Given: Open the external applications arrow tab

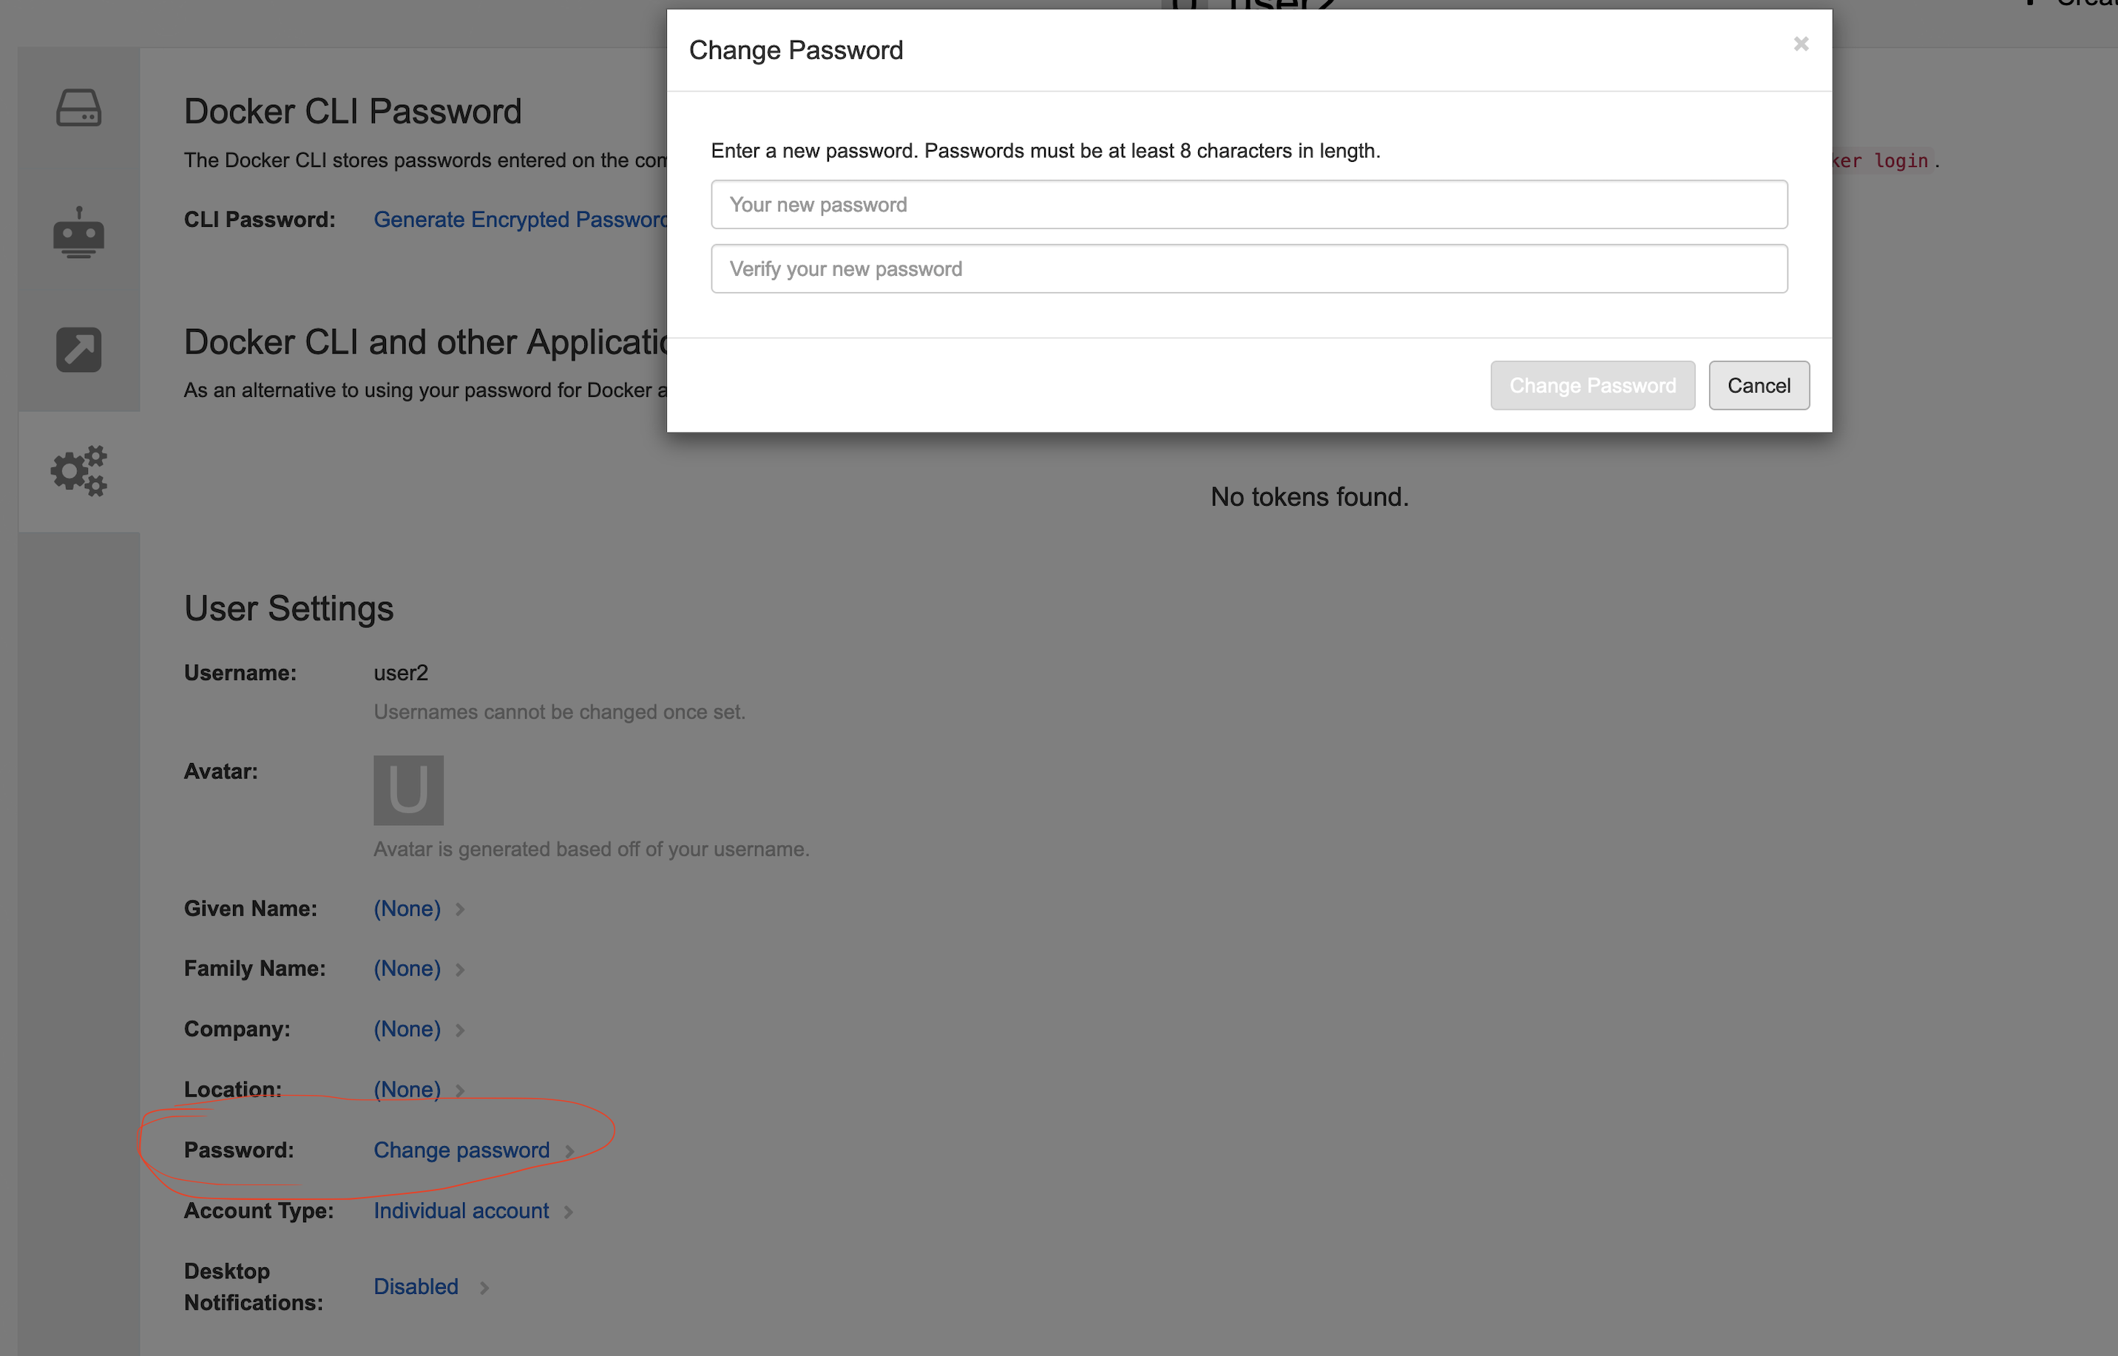Looking at the screenshot, I should [78, 350].
